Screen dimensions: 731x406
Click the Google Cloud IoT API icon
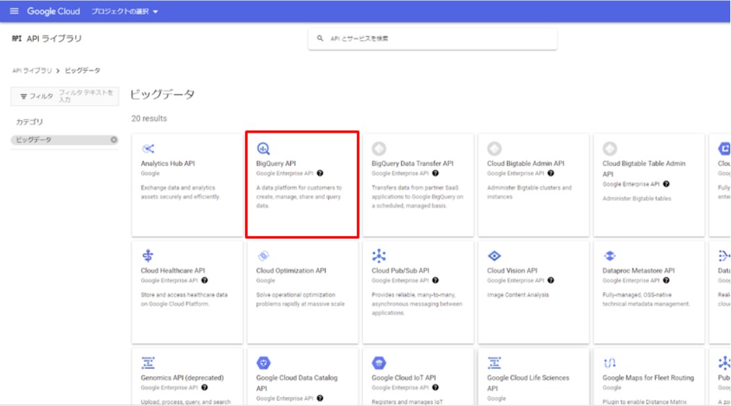pyautogui.click(x=379, y=363)
